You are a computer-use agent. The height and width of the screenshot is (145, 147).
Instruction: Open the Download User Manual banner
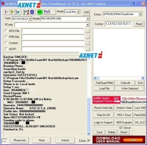coord(119,139)
